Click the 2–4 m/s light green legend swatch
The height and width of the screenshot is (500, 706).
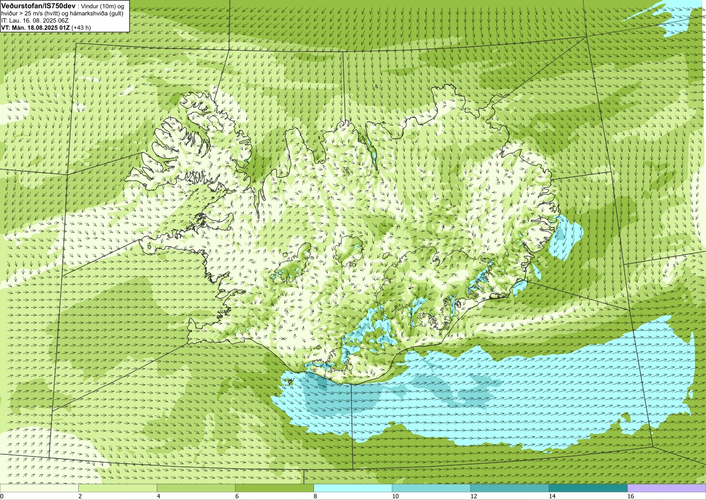tap(117, 488)
